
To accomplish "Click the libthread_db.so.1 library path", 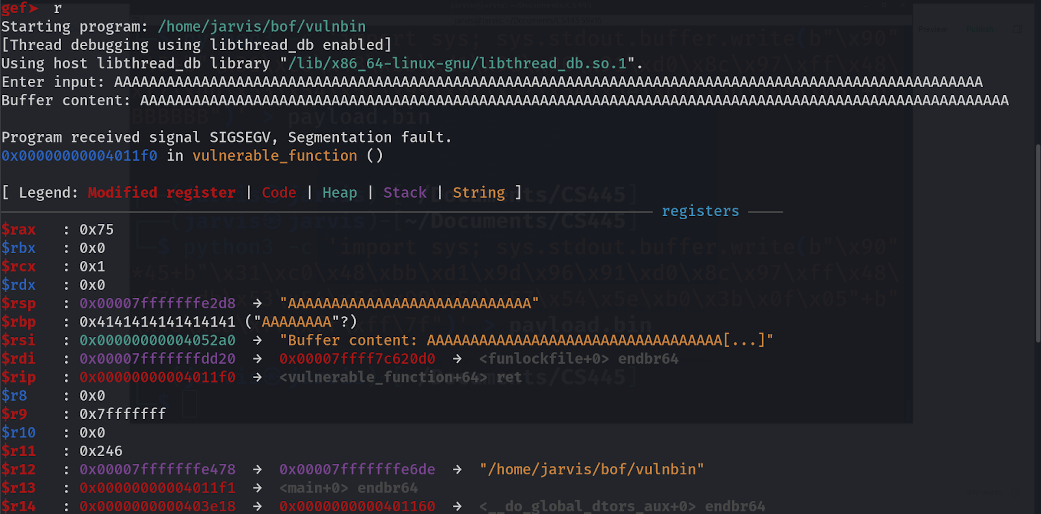I will tap(457, 64).
